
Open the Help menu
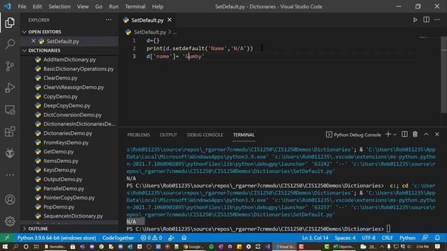click(158, 6)
